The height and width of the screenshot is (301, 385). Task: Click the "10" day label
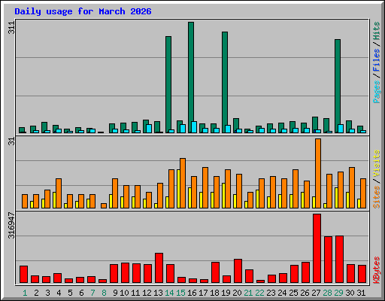pyautogui.click(x=124, y=293)
